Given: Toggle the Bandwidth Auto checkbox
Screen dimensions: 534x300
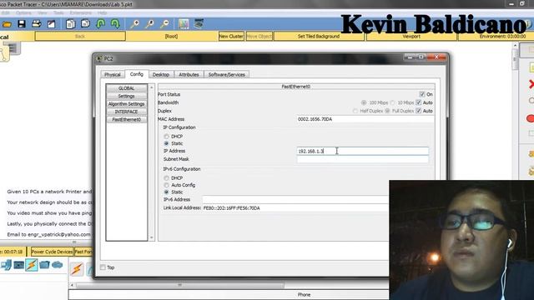Looking at the screenshot, I should tap(419, 102).
